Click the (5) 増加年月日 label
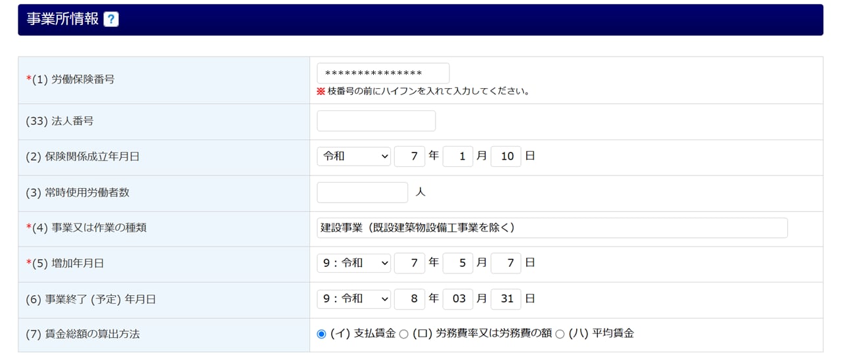The width and height of the screenshot is (841, 355). click(x=65, y=263)
